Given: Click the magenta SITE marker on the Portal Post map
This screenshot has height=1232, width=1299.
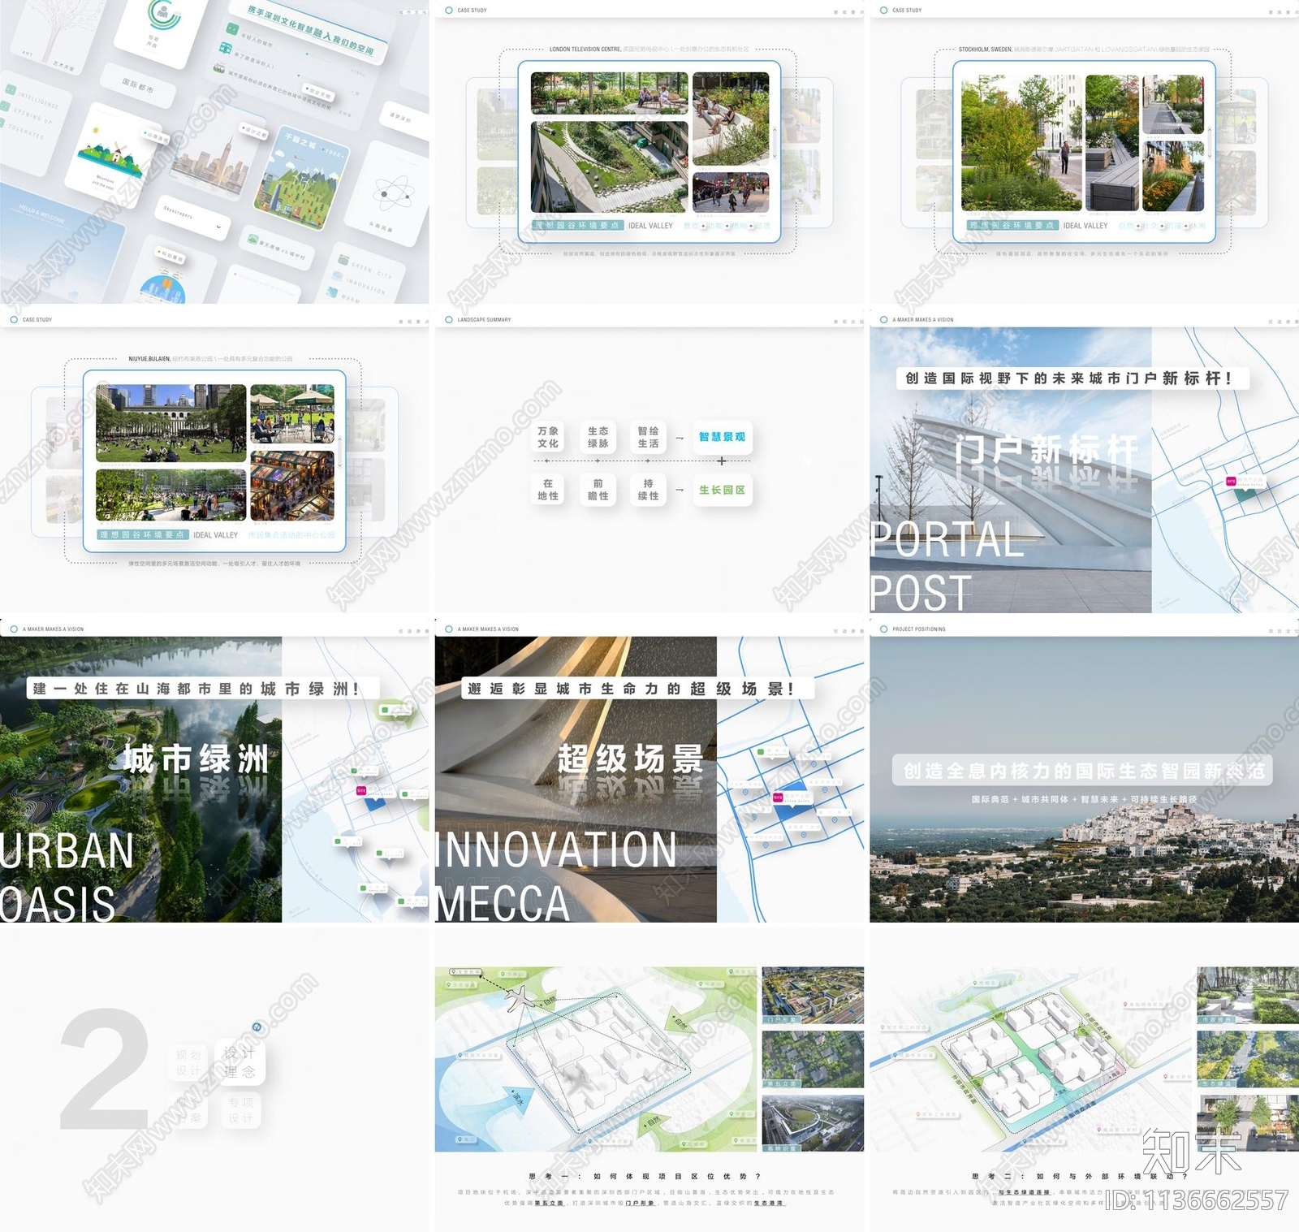Looking at the screenshot, I should [x=1231, y=482].
